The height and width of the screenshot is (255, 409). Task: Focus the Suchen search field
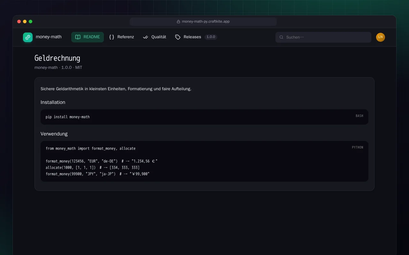click(x=323, y=37)
